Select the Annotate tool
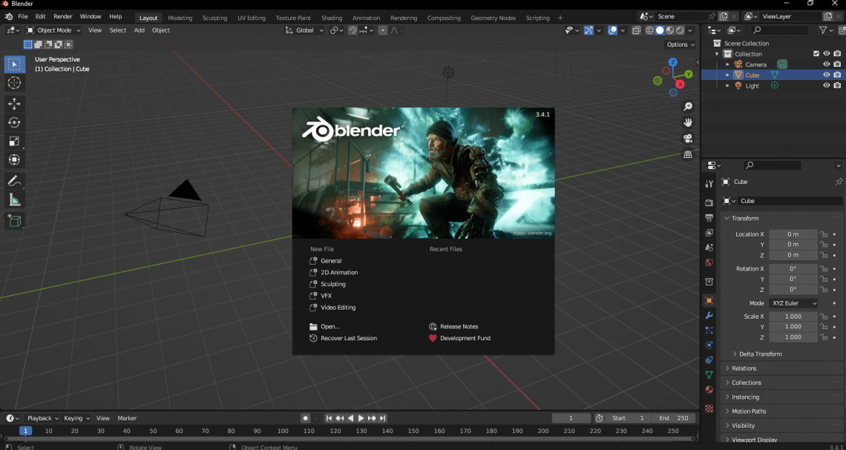This screenshot has height=450, width=846. (x=14, y=180)
